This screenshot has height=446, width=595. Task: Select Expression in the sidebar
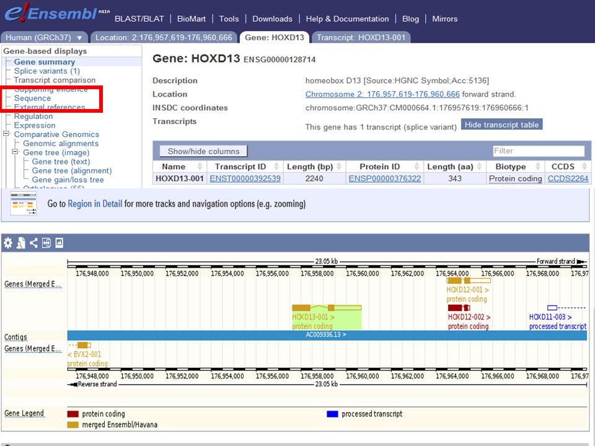point(35,126)
